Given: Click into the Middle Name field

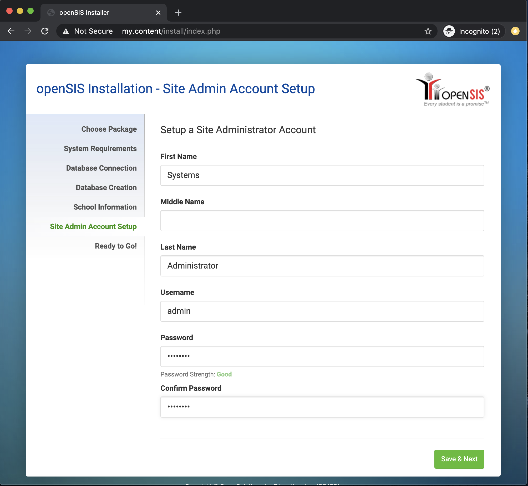Looking at the screenshot, I should [322, 221].
